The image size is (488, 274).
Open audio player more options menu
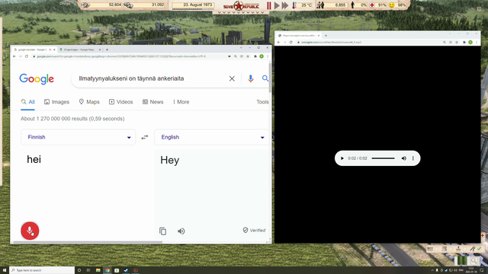click(413, 158)
